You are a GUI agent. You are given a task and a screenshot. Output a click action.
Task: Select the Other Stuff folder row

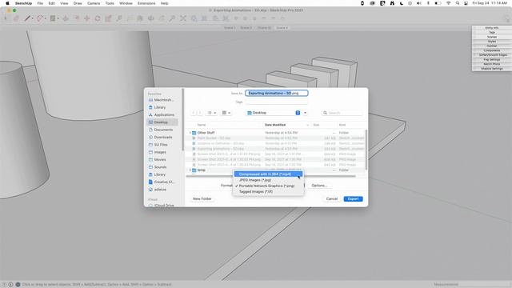pos(275,133)
